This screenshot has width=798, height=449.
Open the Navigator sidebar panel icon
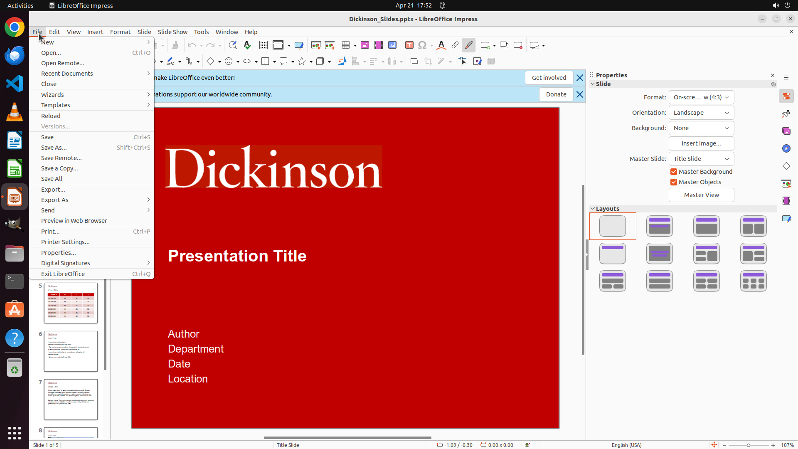click(x=786, y=148)
